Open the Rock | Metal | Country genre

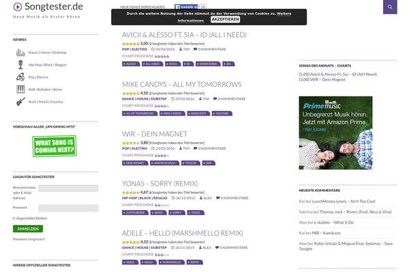click(46, 101)
